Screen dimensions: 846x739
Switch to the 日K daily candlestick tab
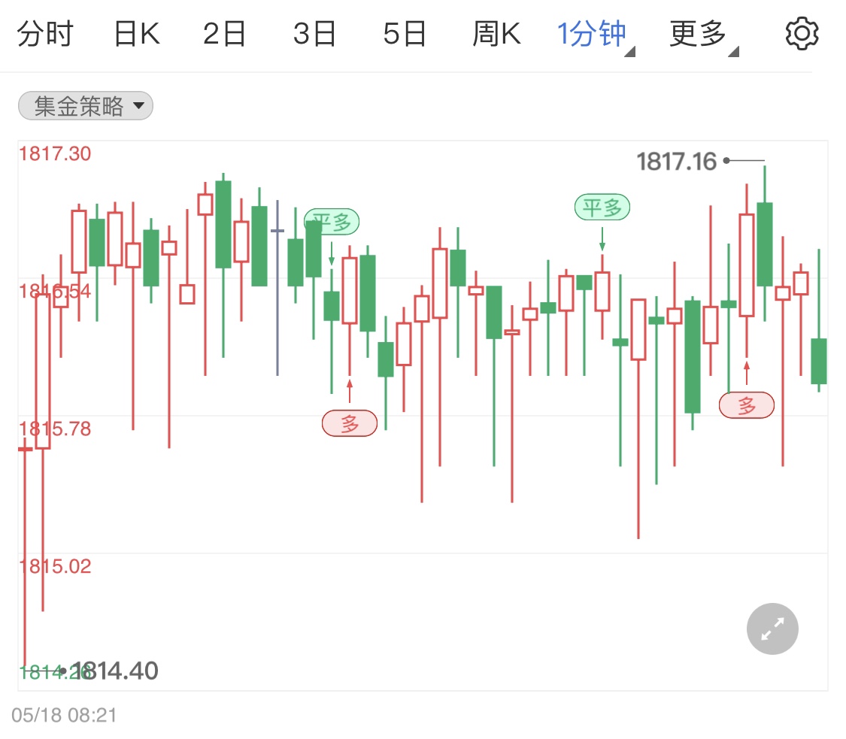135,32
